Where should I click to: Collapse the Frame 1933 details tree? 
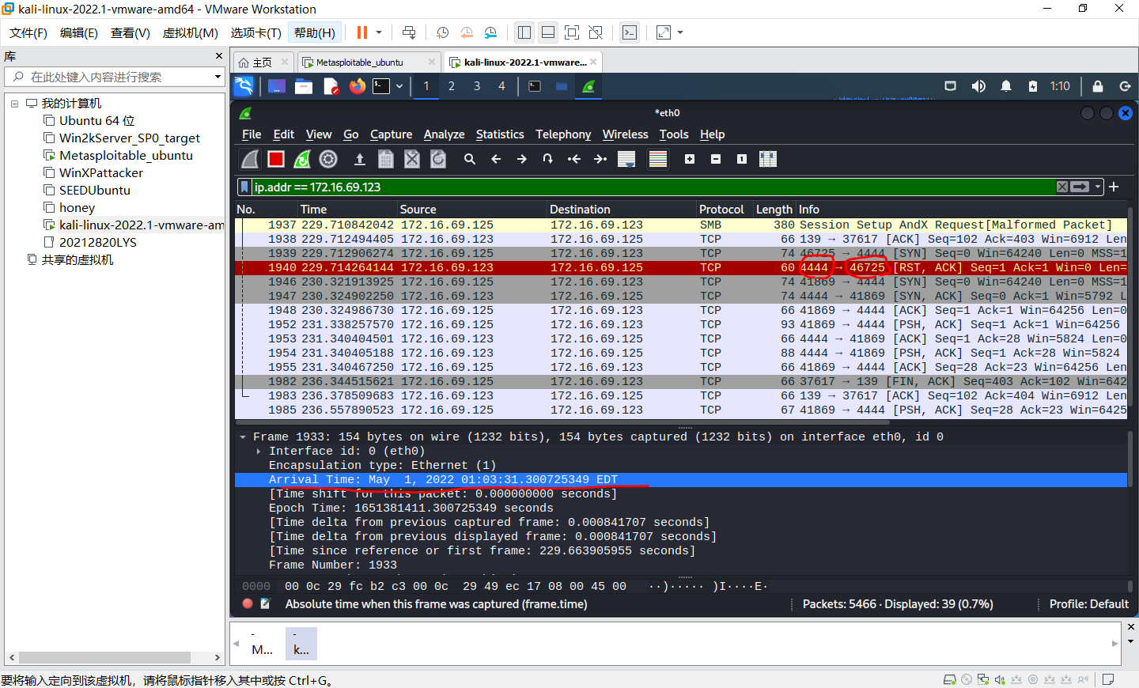243,437
